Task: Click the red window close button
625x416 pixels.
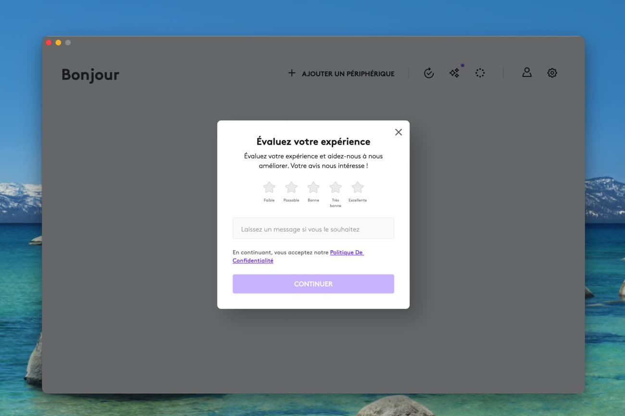Action: [49, 43]
